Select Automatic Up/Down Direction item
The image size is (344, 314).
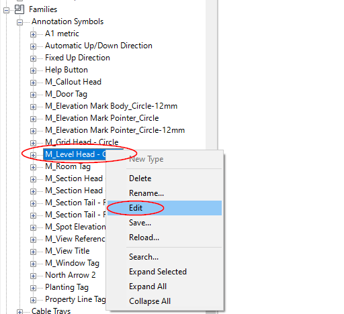pyautogui.click(x=99, y=46)
